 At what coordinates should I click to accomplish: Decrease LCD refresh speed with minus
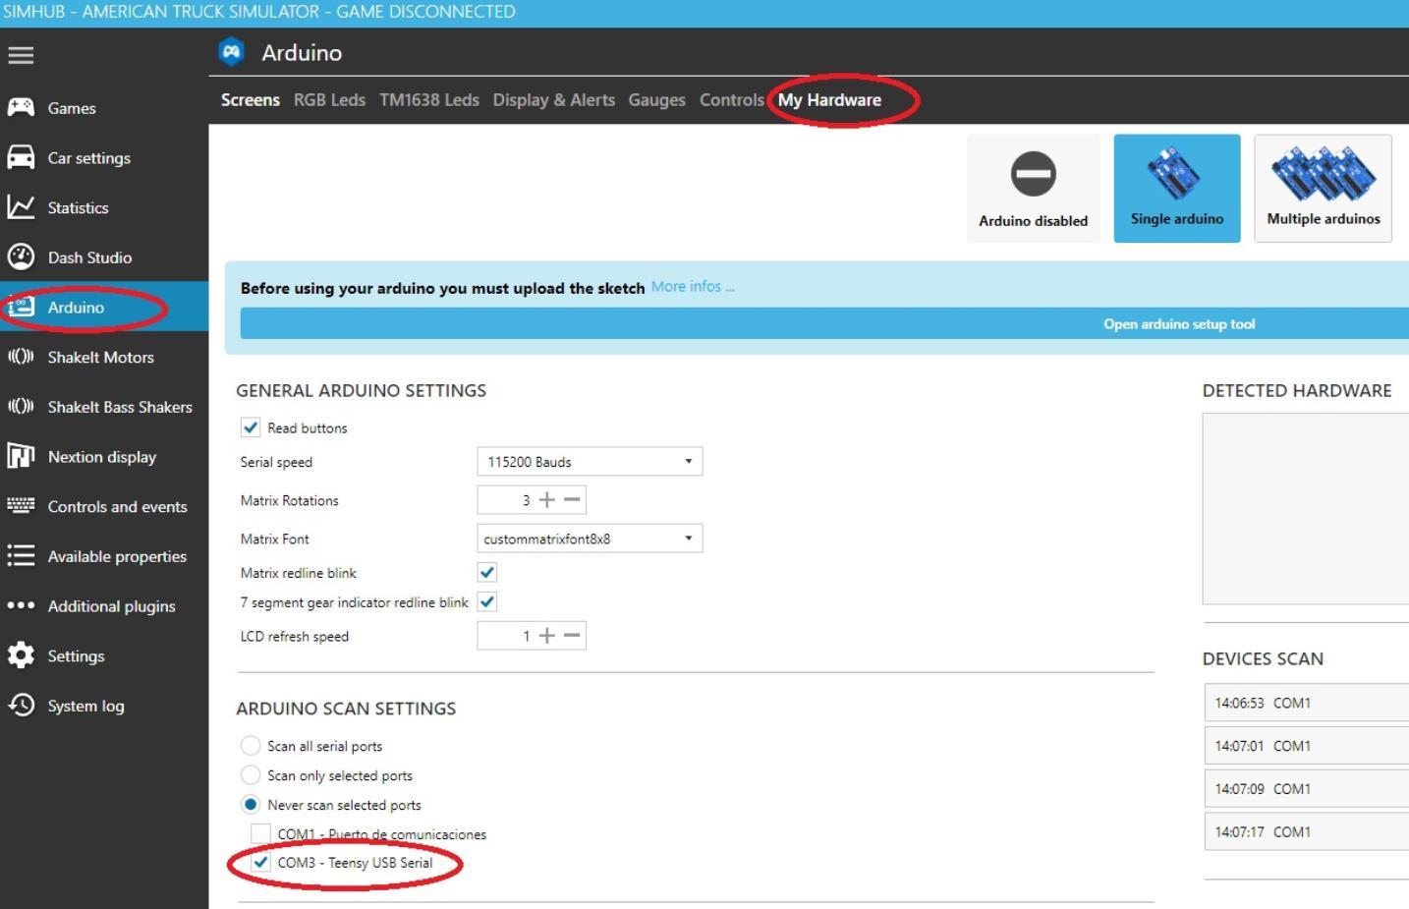(572, 636)
